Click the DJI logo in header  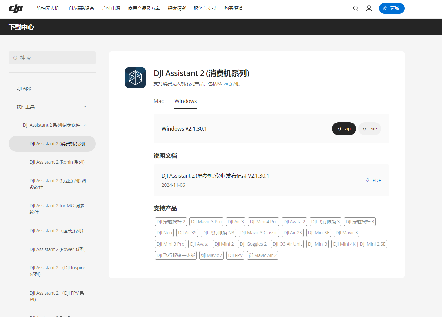point(16,8)
